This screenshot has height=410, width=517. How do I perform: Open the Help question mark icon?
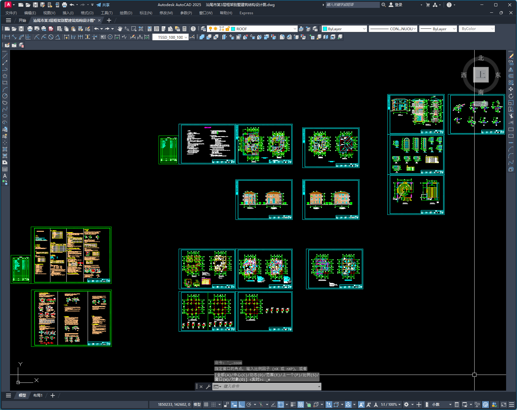[x=193, y=29]
